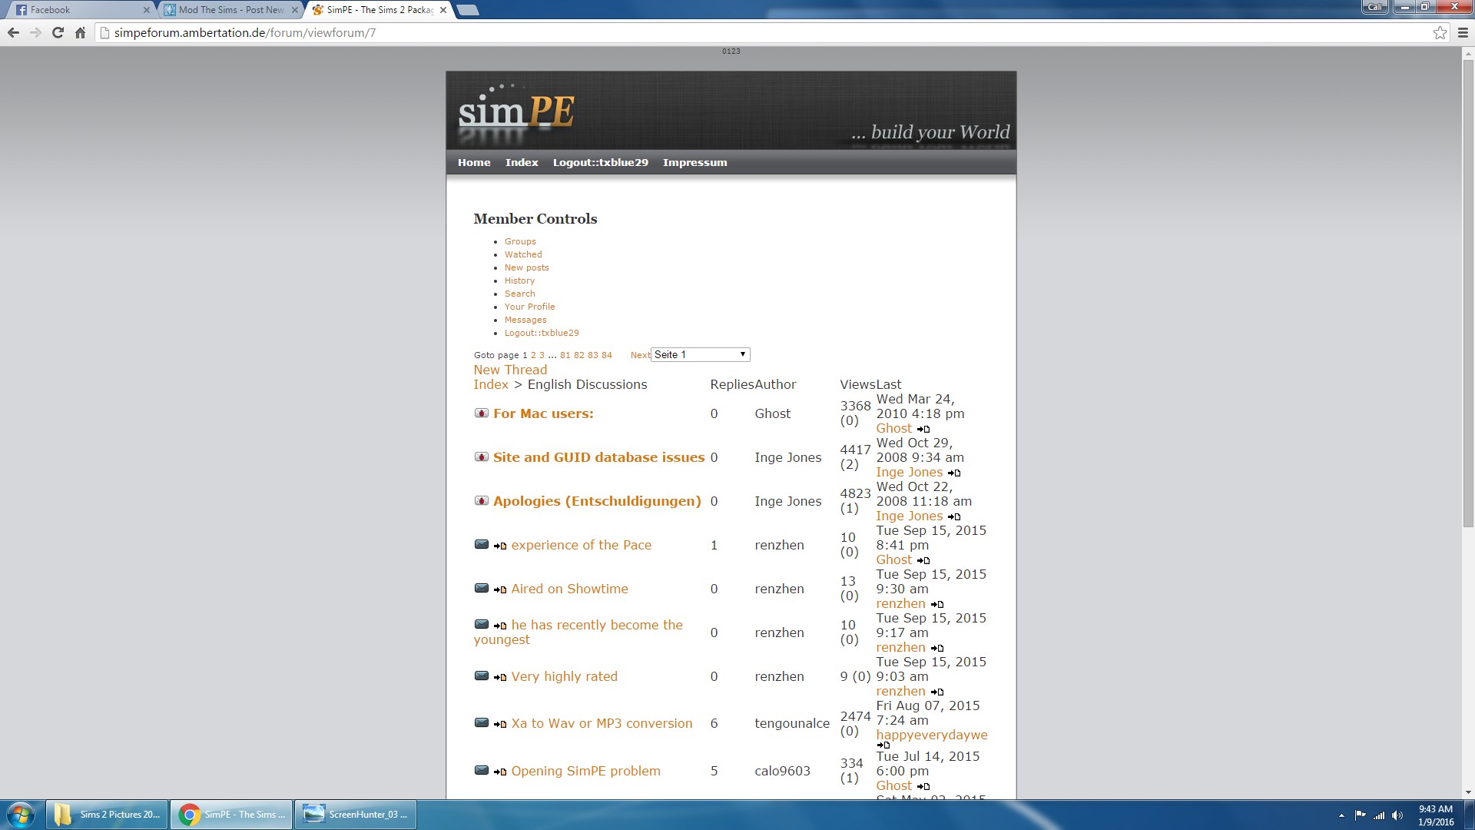Screen dimensions: 1475x830
Task: Click Chrome reload page icon
Action: coord(58,32)
